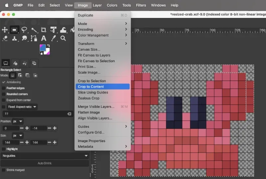The image size is (266, 179).
Task: Increase the position X value of 0
Action: (x=27, y=128)
